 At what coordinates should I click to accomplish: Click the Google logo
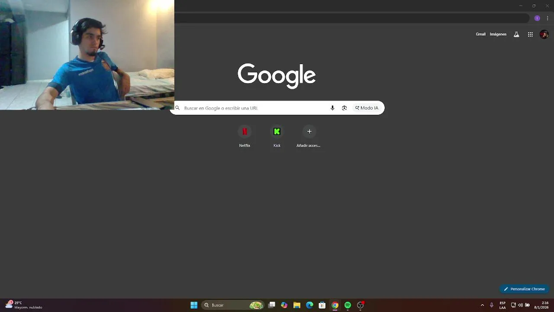pyautogui.click(x=277, y=76)
